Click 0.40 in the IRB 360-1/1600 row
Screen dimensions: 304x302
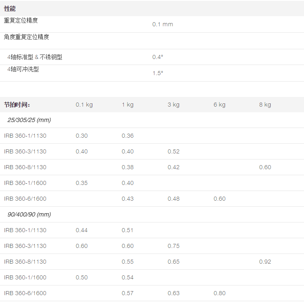coord(127,183)
